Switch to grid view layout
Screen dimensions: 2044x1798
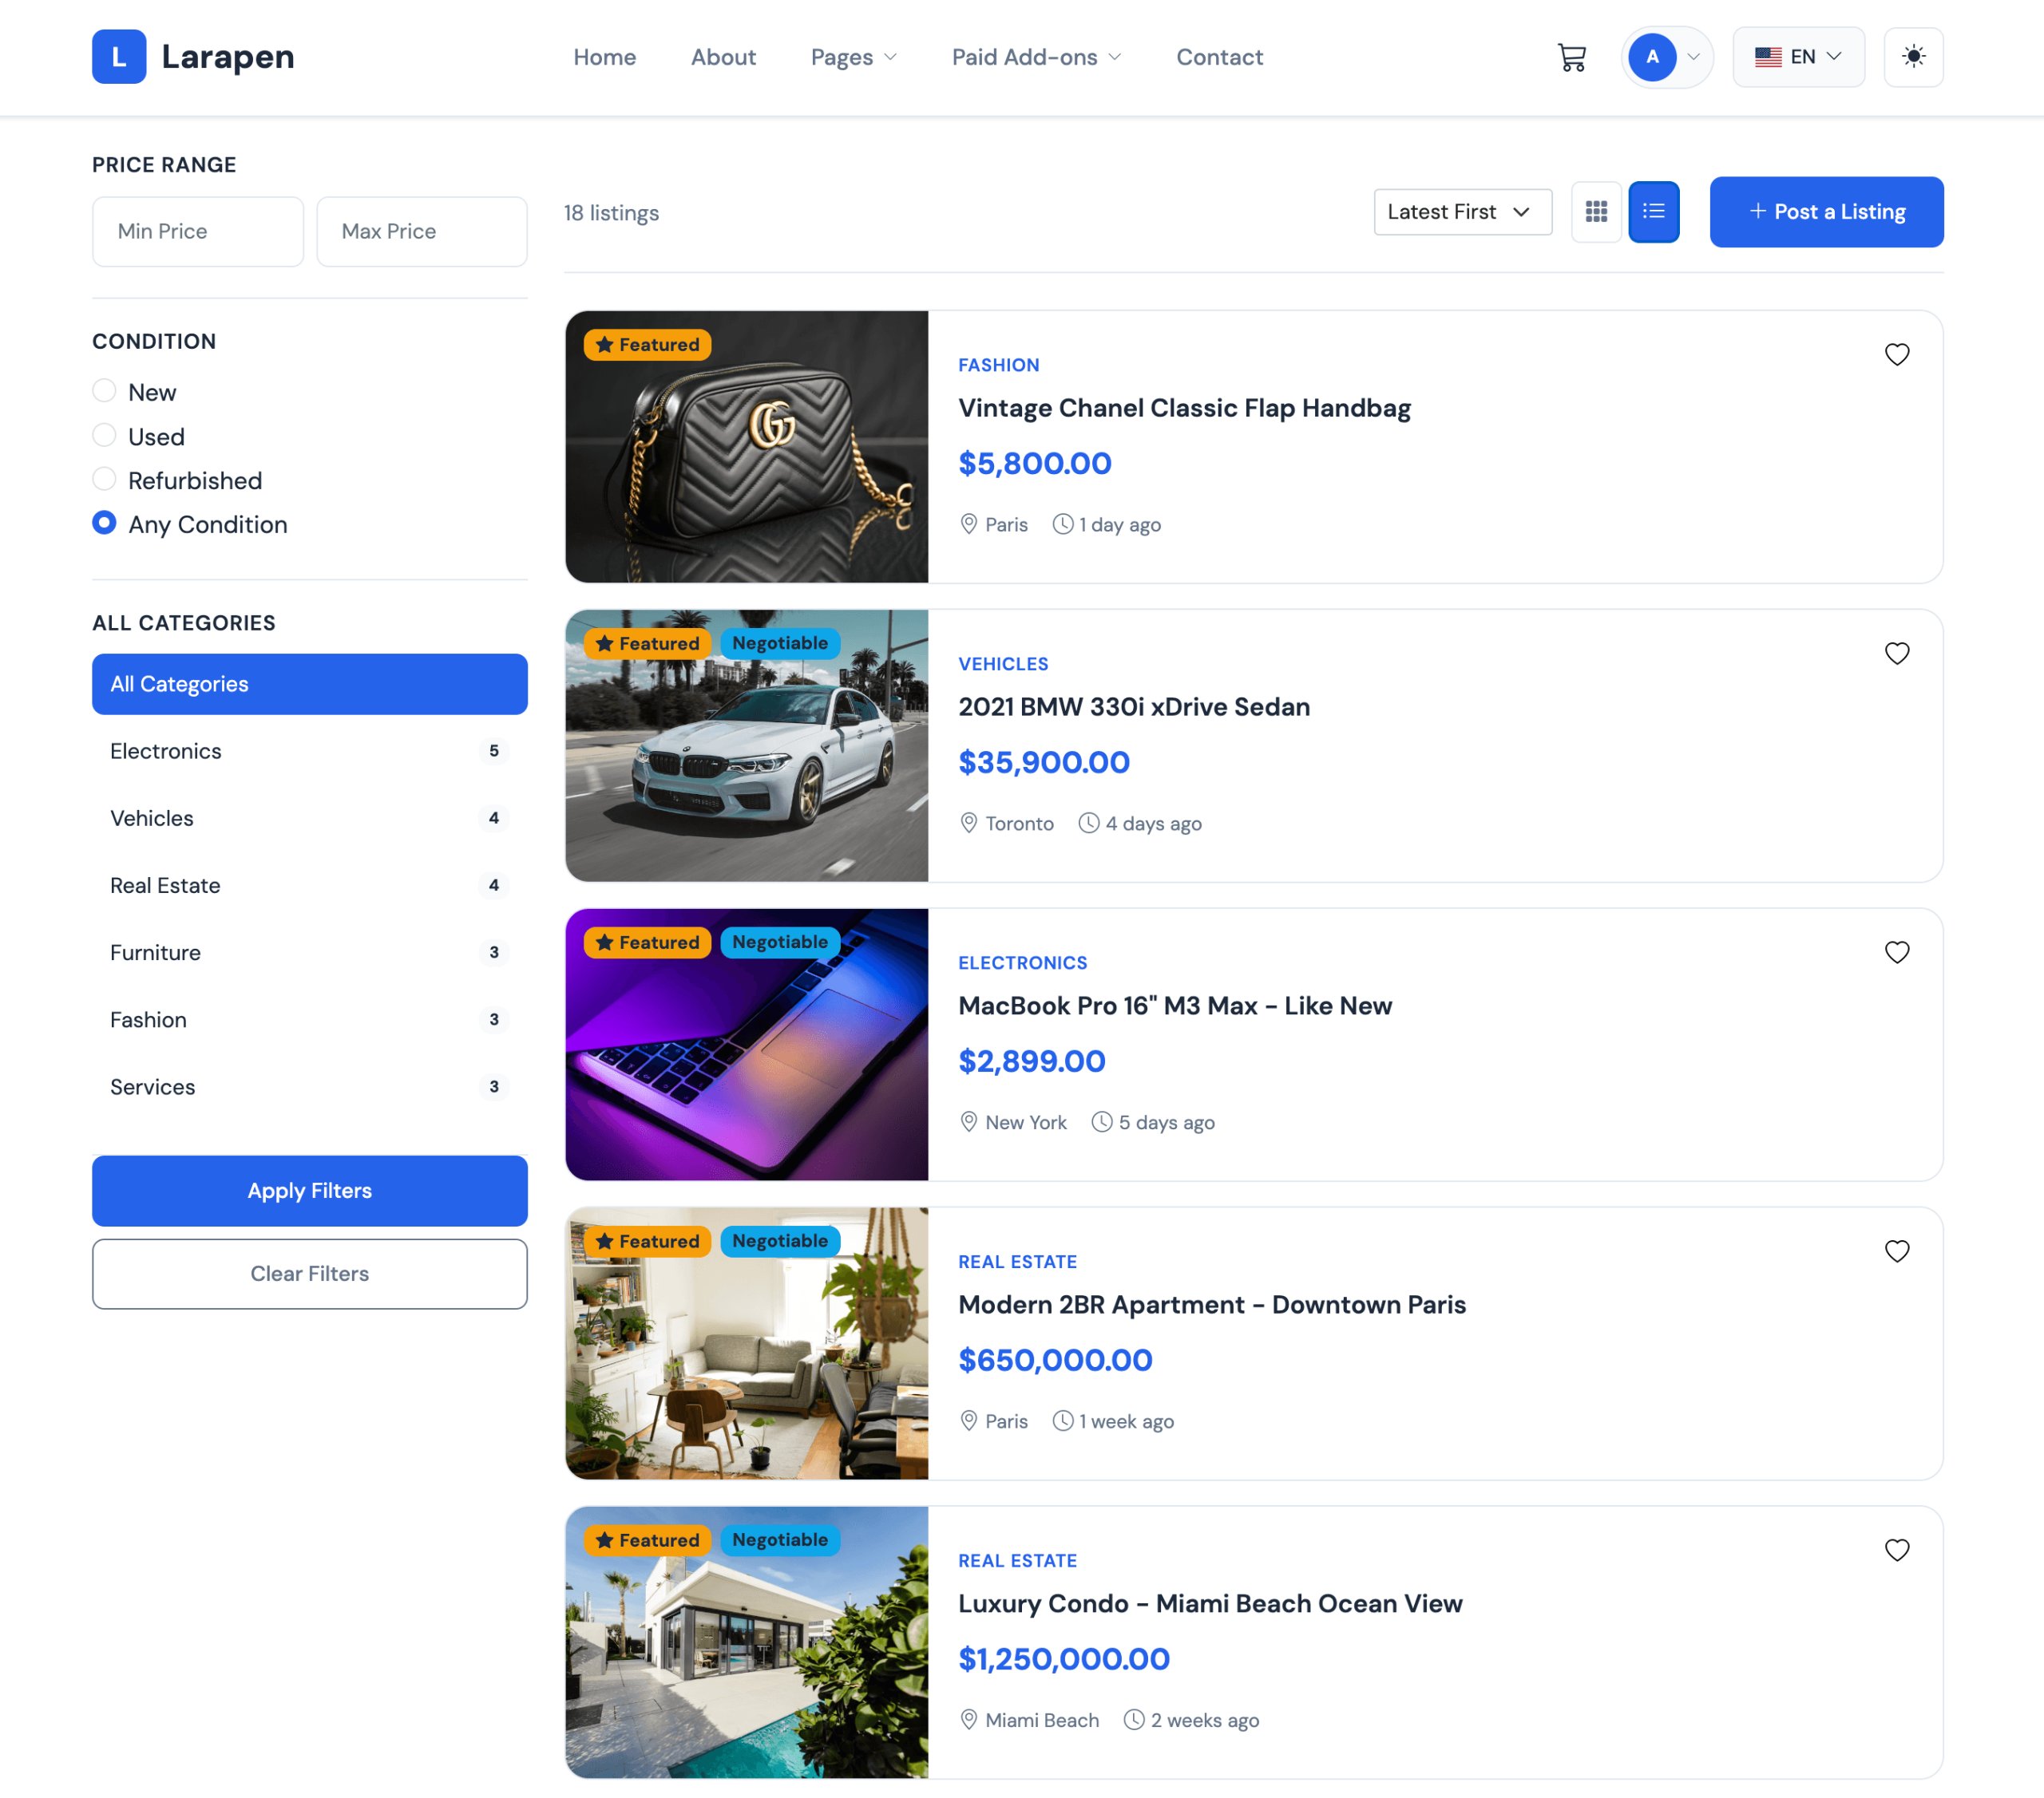coord(1595,212)
